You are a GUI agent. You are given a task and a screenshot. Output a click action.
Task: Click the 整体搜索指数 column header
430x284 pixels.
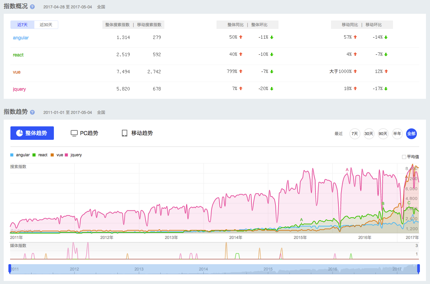click(x=117, y=25)
